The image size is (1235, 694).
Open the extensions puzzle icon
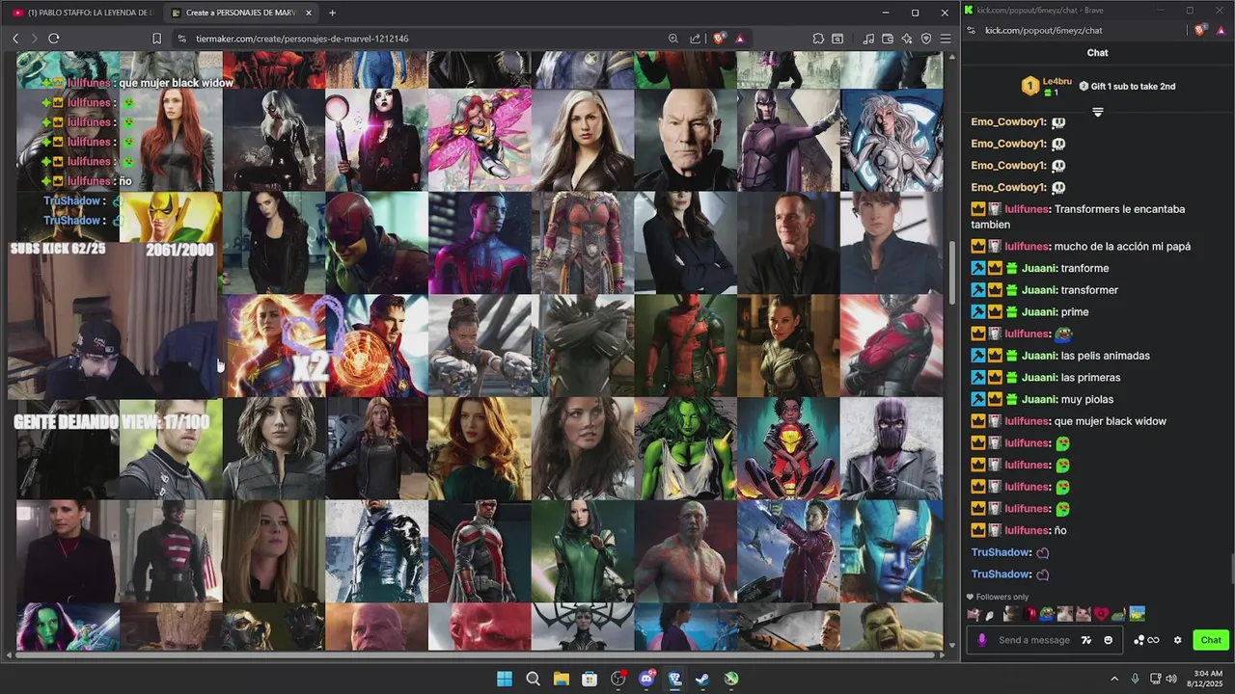818,39
